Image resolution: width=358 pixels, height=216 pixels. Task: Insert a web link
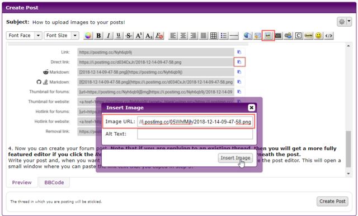[x=248, y=36]
